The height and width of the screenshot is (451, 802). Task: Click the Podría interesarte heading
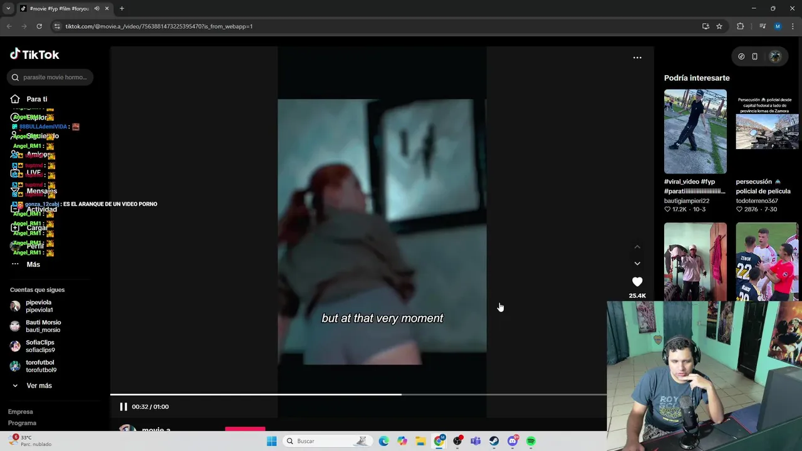pyautogui.click(x=697, y=78)
